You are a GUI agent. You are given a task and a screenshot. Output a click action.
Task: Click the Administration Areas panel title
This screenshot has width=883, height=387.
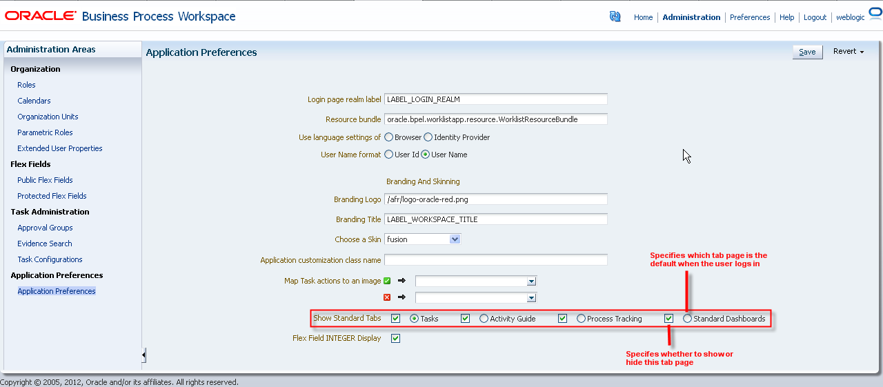click(x=51, y=50)
